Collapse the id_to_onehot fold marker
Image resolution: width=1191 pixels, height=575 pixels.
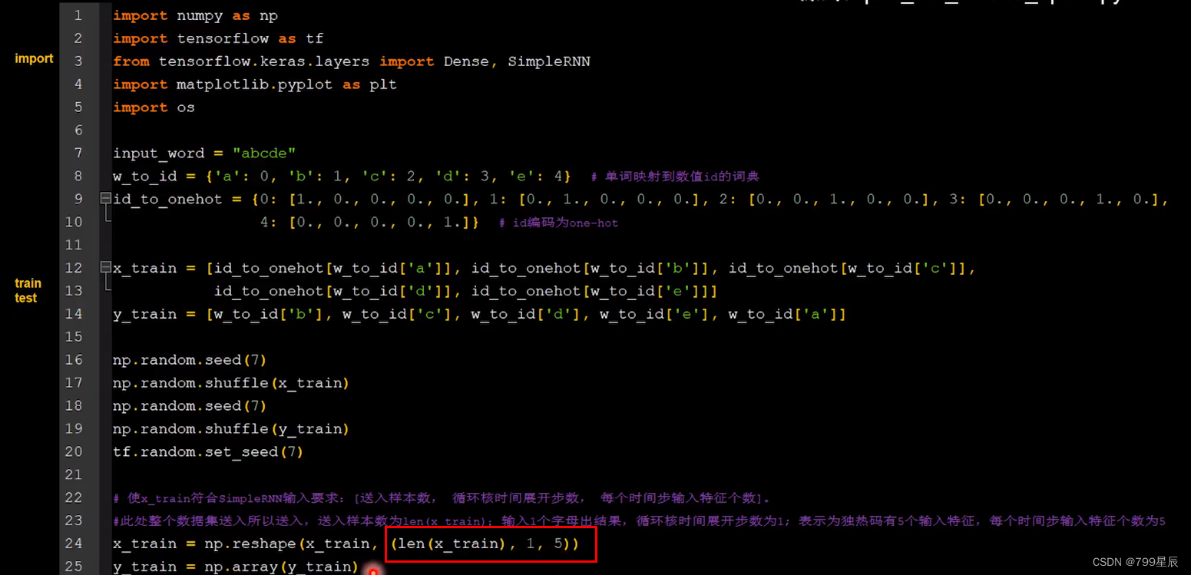(x=106, y=198)
